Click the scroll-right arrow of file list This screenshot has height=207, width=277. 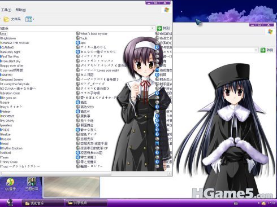169,174
